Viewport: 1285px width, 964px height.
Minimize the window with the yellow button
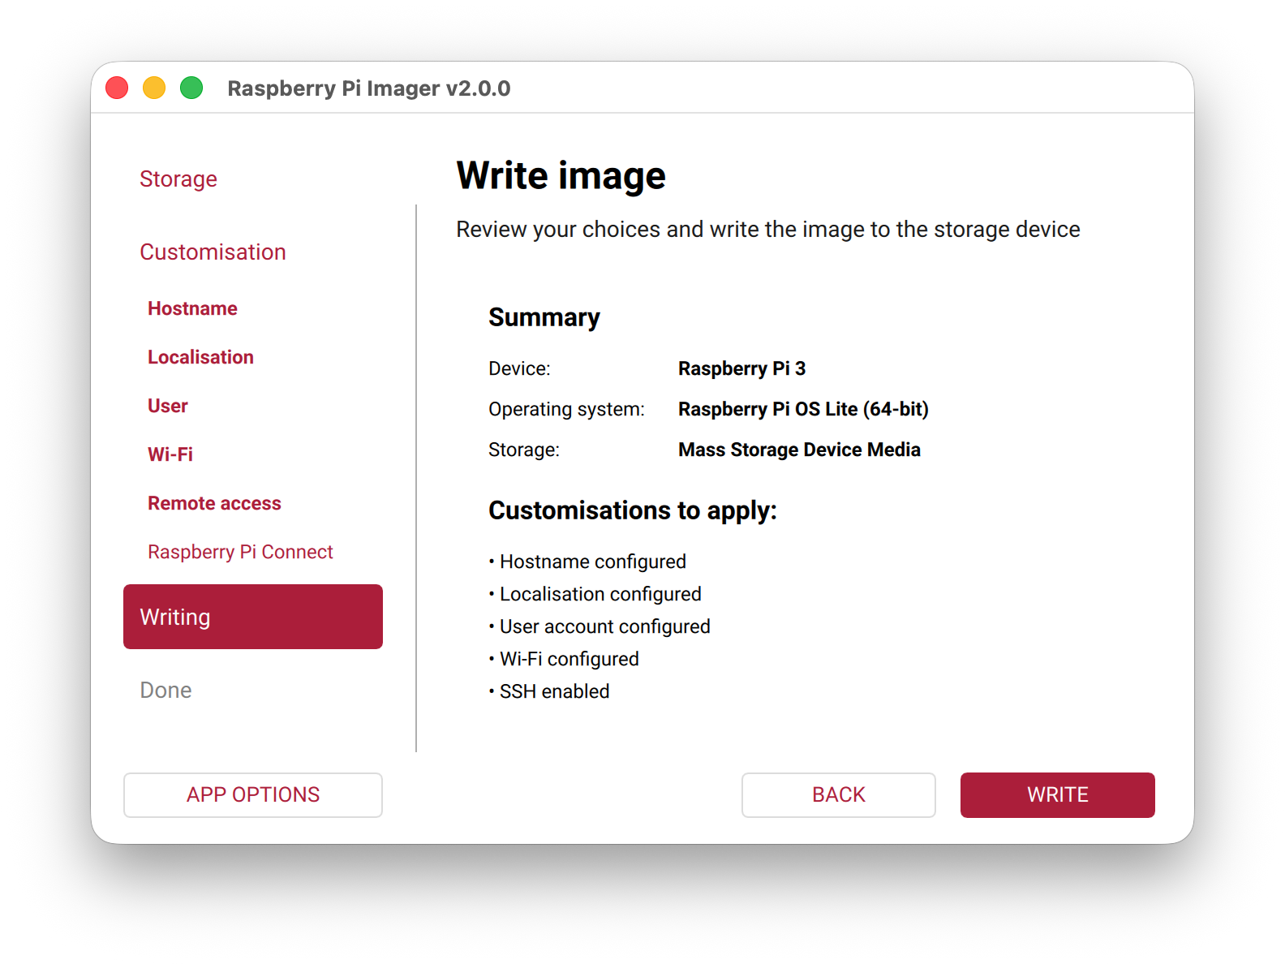[x=154, y=88]
